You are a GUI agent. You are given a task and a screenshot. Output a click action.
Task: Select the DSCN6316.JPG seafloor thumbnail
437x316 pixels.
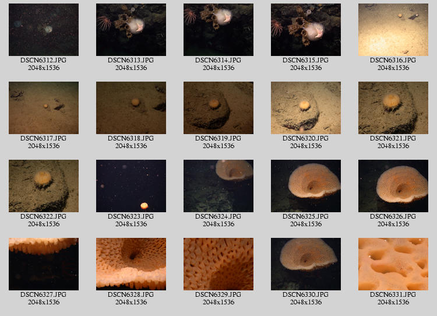[x=393, y=30]
